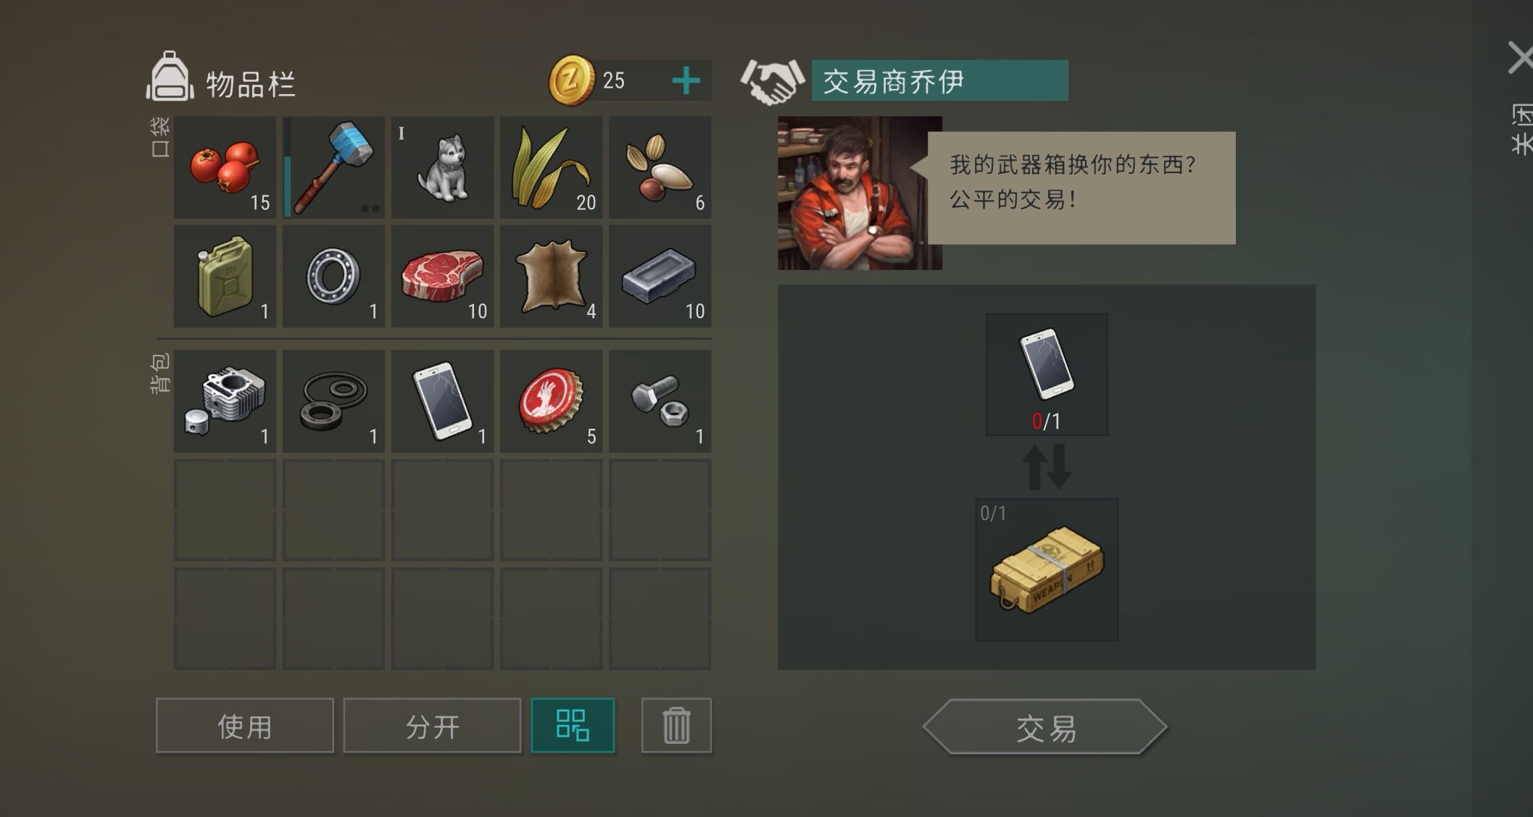Choose the animal hide stack
1533x817 pixels.
pyautogui.click(x=551, y=276)
